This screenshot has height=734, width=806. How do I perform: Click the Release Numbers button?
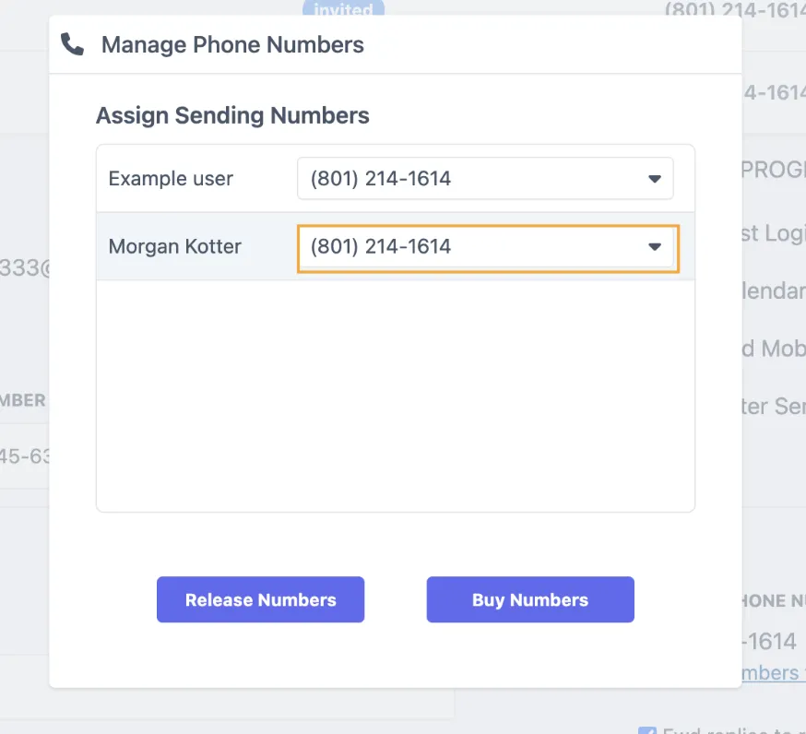click(260, 599)
